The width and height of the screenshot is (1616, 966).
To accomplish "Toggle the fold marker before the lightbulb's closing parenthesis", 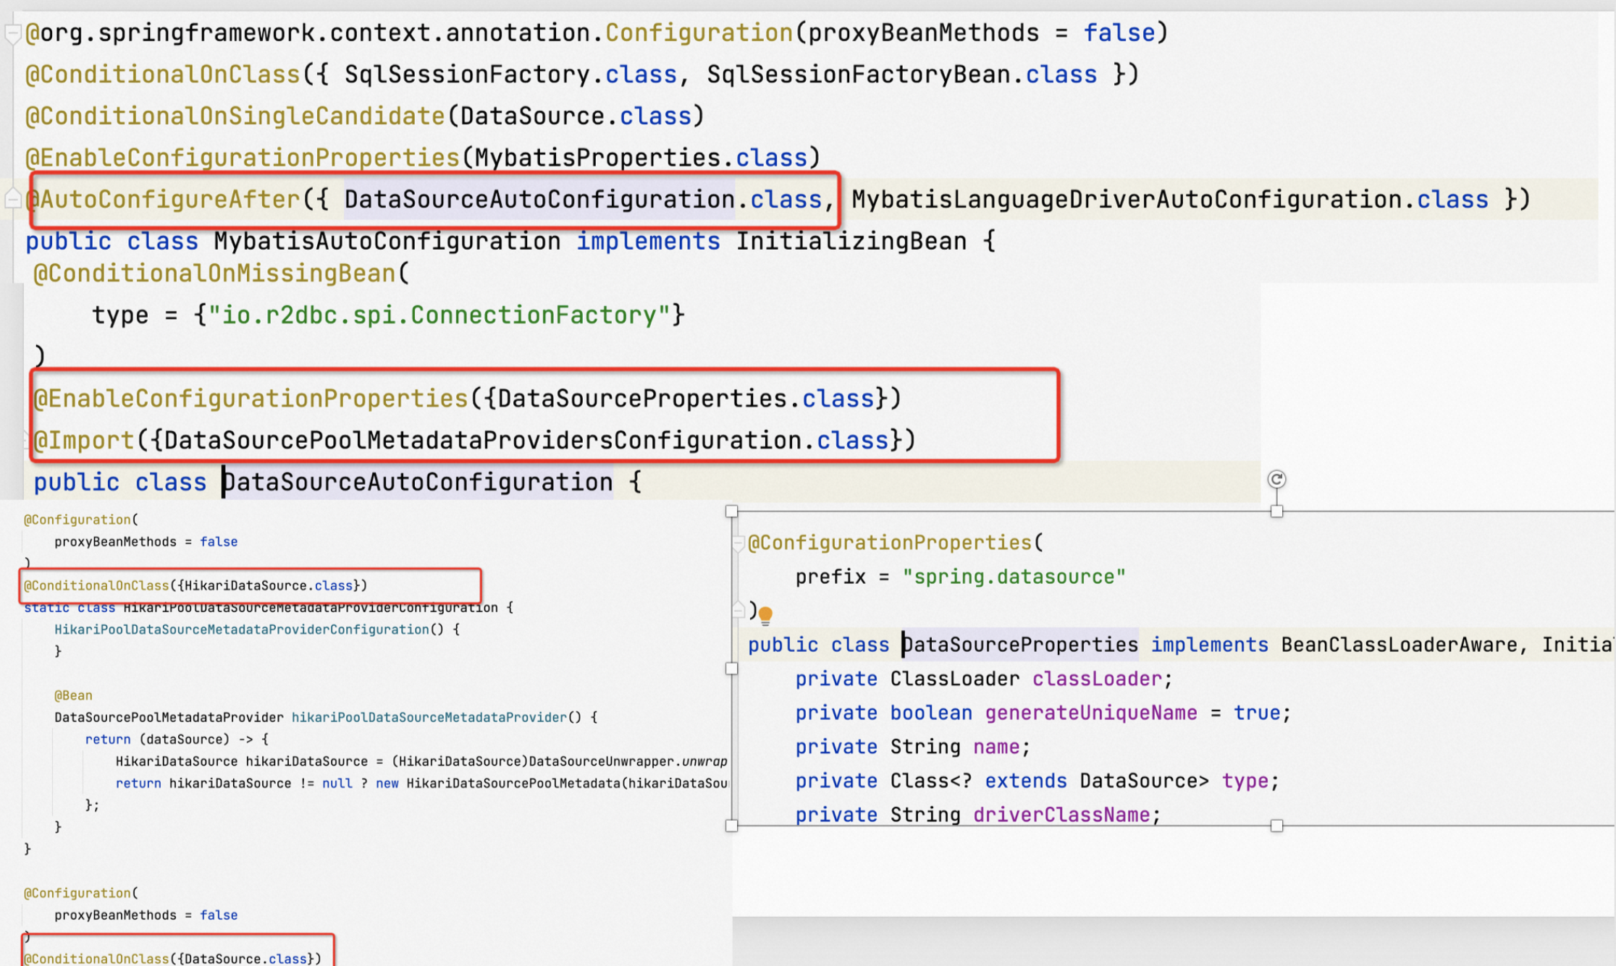I will pyautogui.click(x=738, y=610).
